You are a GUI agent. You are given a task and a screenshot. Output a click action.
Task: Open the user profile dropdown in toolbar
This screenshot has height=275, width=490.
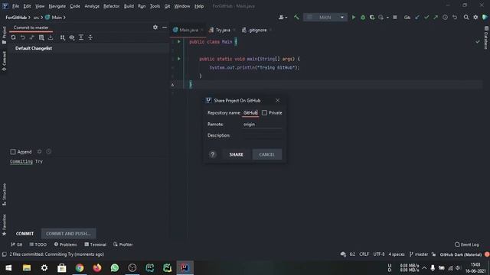coord(283,18)
